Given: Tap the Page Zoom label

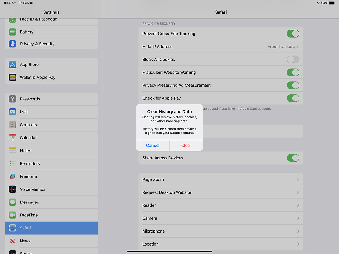Looking at the screenshot, I should coord(153,179).
